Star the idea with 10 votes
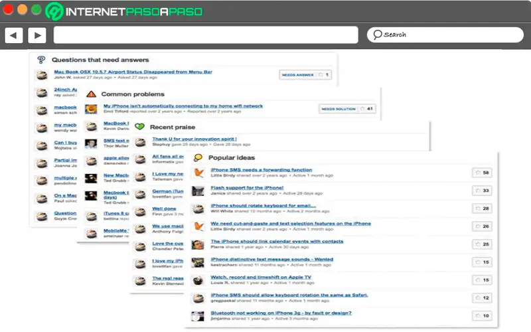This screenshot has height=332, width=531. 478,316
